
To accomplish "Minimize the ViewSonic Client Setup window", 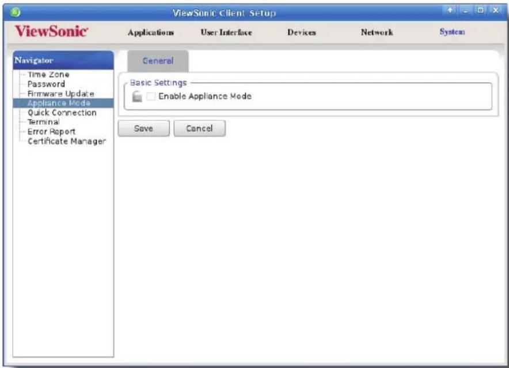I will click(x=466, y=10).
